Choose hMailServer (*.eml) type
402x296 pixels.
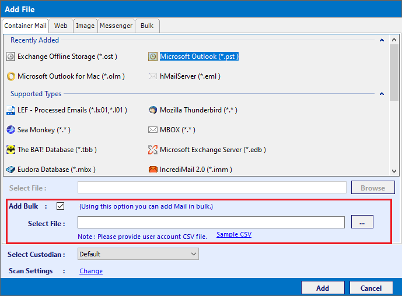(190, 76)
